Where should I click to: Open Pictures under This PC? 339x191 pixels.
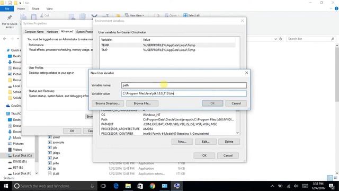pos(16,144)
